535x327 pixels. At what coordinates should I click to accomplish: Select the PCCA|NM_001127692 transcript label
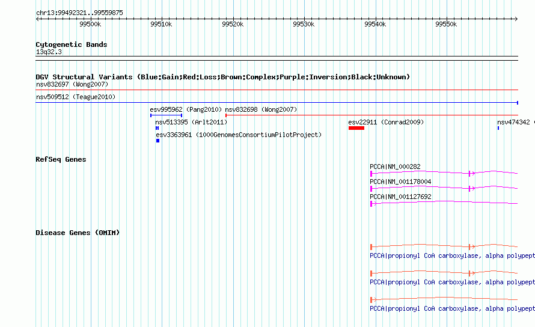click(x=400, y=197)
